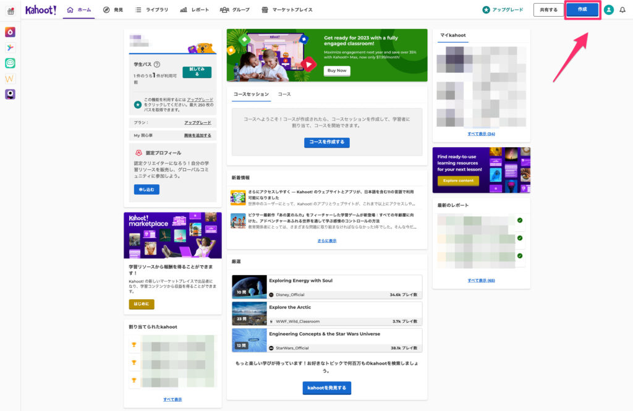Viewport: 633px width, 411px height.
Task: Open the レポート page
Action: tap(195, 10)
